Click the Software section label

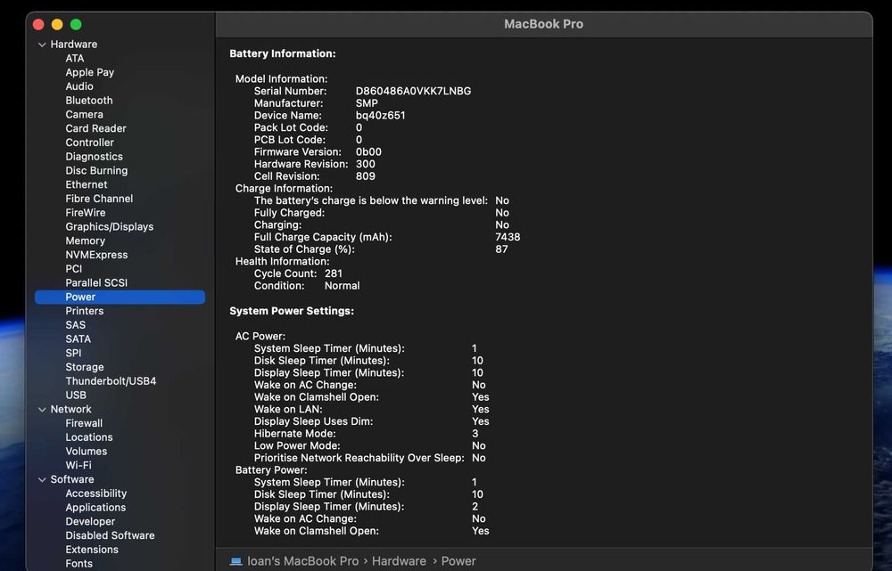click(71, 479)
